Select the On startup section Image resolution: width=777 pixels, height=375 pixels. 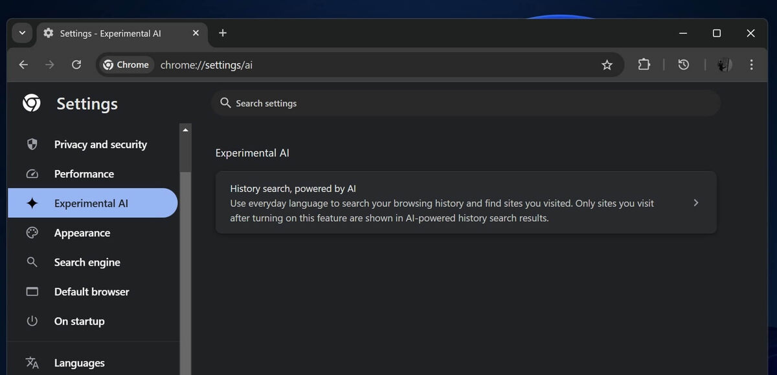point(79,321)
